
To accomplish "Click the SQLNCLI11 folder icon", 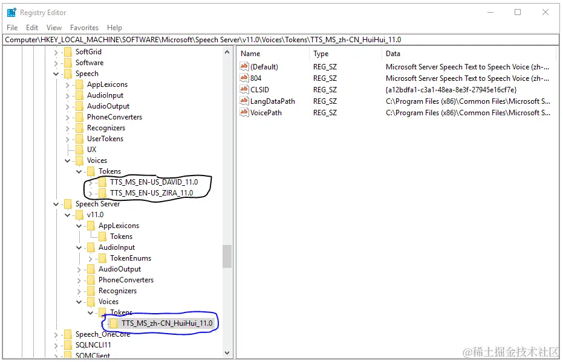I will [68, 345].
